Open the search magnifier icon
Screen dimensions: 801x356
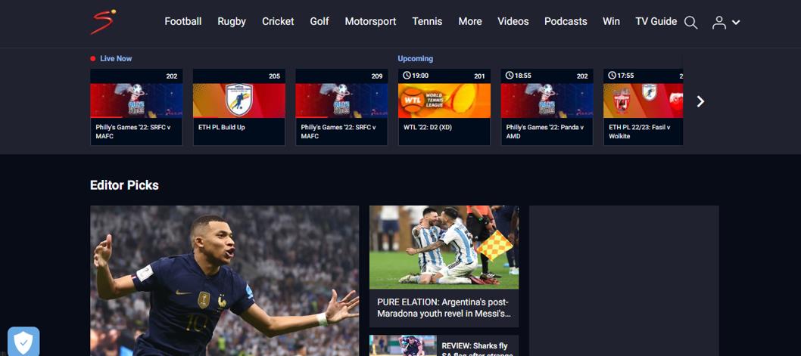(x=690, y=23)
